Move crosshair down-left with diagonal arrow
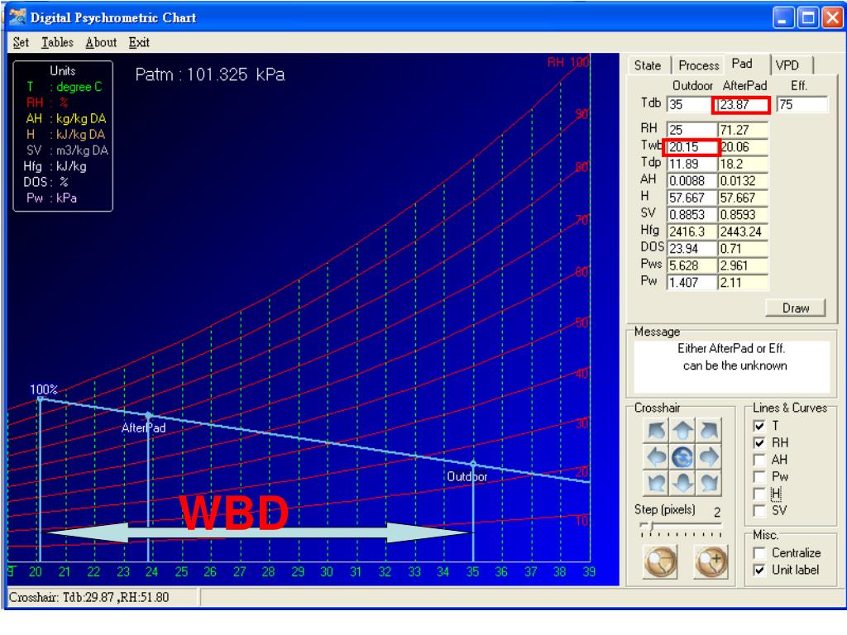847x635 pixels. [656, 483]
